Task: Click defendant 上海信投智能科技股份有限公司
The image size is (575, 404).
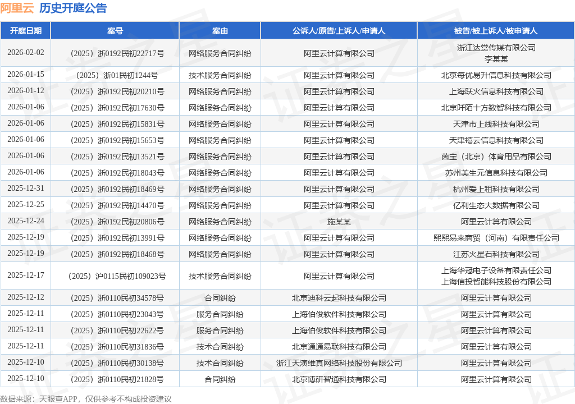Action: pyautogui.click(x=496, y=282)
